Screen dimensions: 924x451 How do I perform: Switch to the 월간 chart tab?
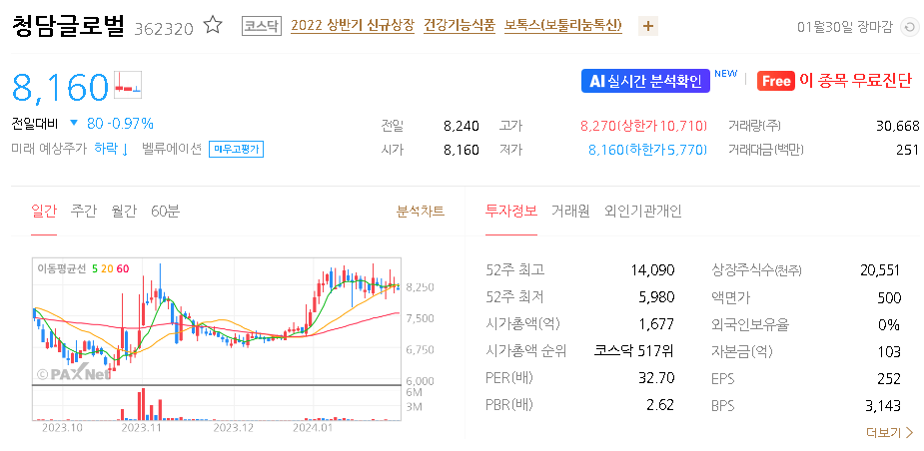[x=124, y=212]
